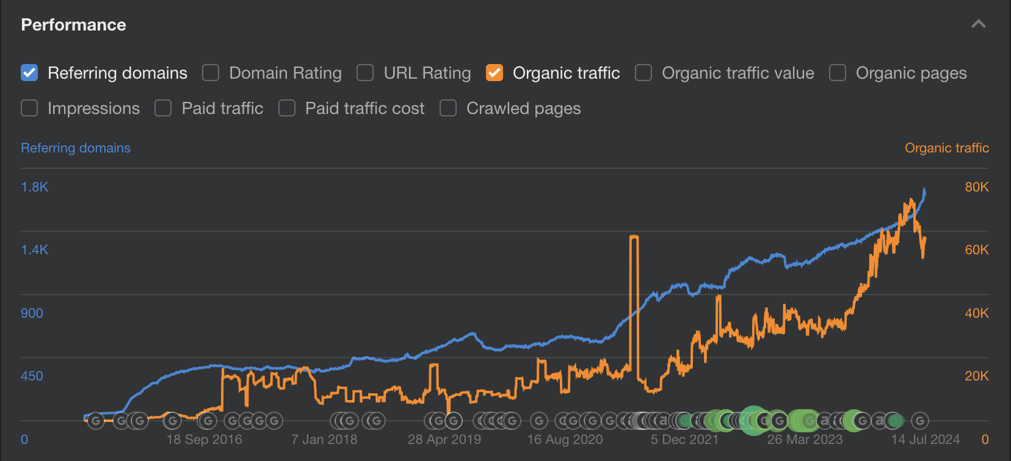Uncheck the Referring domains checkbox
The height and width of the screenshot is (461, 1011).
click(29, 73)
